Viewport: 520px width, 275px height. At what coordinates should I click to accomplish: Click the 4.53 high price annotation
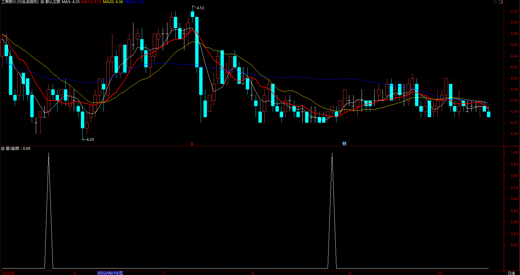pos(200,8)
